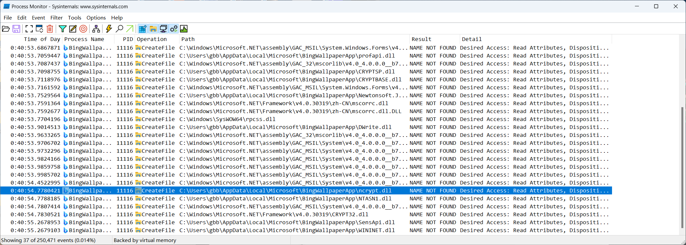
Task: Toggle Show Process and Thread Activity
Action: coord(173,29)
